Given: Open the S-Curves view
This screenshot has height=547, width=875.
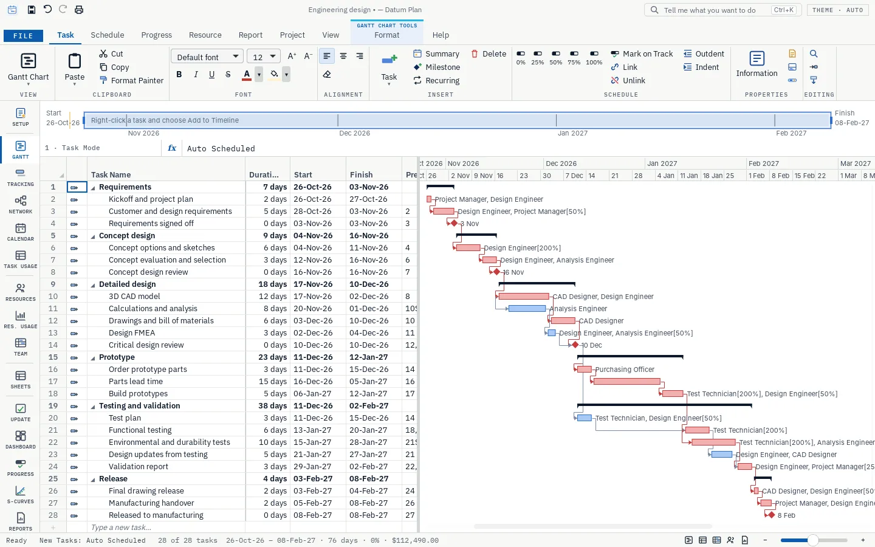Looking at the screenshot, I should 21,495.
